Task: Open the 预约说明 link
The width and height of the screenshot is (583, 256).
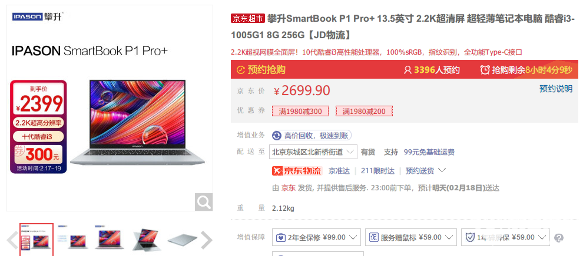Action: 556,89
